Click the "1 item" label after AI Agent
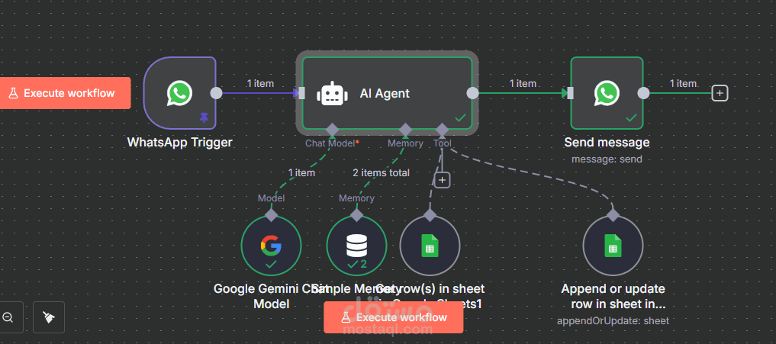 pyautogui.click(x=523, y=84)
